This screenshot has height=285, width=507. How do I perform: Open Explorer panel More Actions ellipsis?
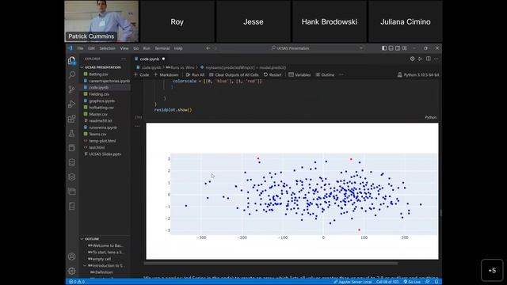[x=124, y=59]
